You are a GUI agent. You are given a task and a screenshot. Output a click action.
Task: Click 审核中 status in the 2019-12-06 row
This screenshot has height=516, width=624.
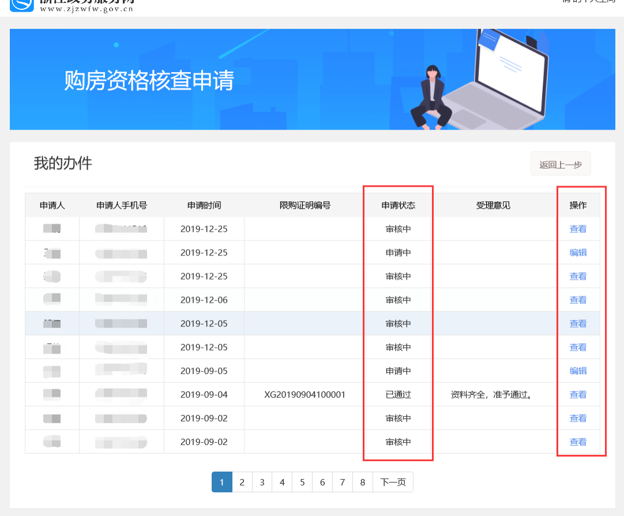point(398,300)
